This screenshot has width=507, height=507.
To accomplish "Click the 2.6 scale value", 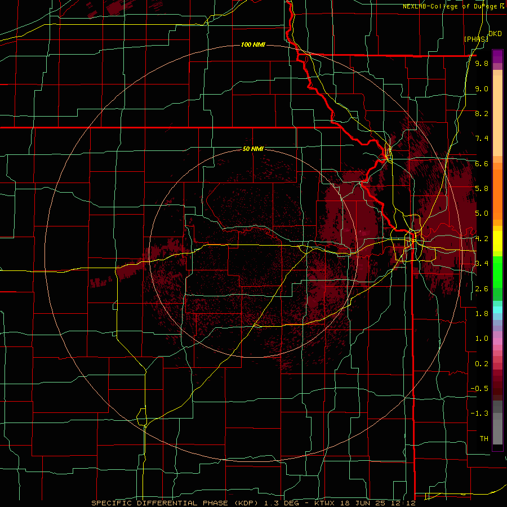I will pos(482,289).
